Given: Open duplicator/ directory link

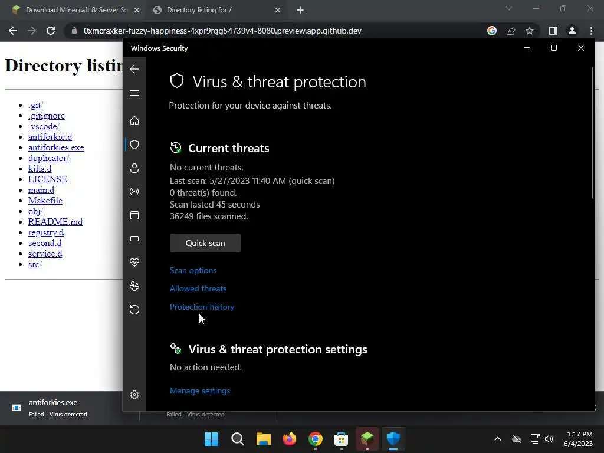Looking at the screenshot, I should click(48, 158).
